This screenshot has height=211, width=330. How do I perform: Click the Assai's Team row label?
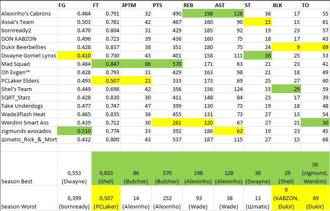[x=29, y=22]
